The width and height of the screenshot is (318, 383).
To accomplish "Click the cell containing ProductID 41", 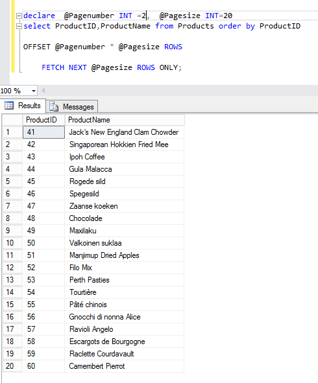I will pos(43,132).
